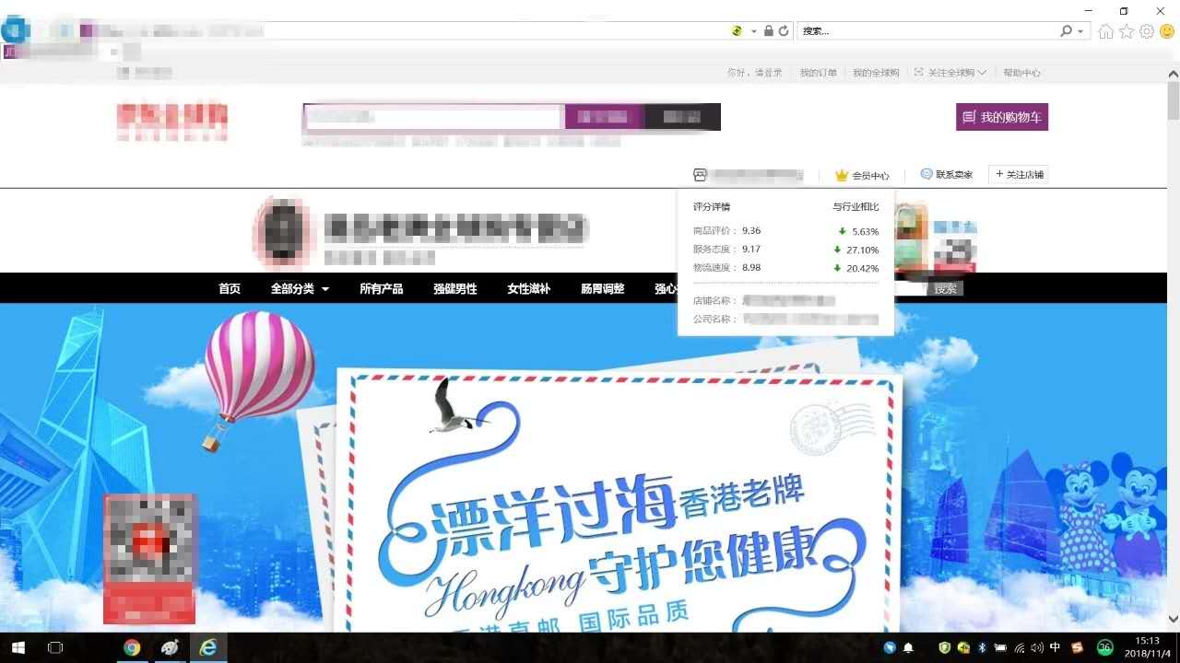This screenshot has width=1180, height=663.
Task: Click the 会员中心 crown icon
Action: click(842, 174)
